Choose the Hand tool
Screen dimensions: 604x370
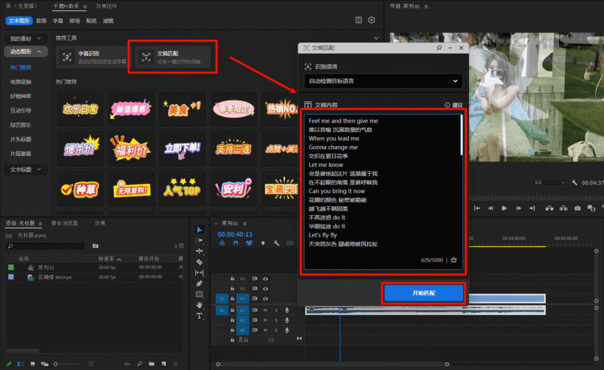tap(199, 305)
